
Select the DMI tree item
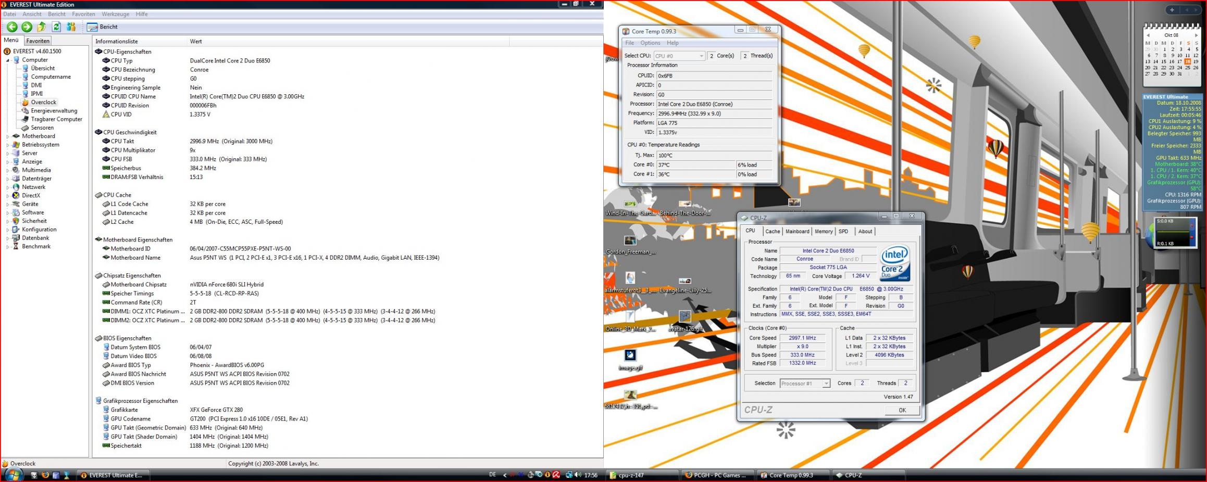[36, 85]
